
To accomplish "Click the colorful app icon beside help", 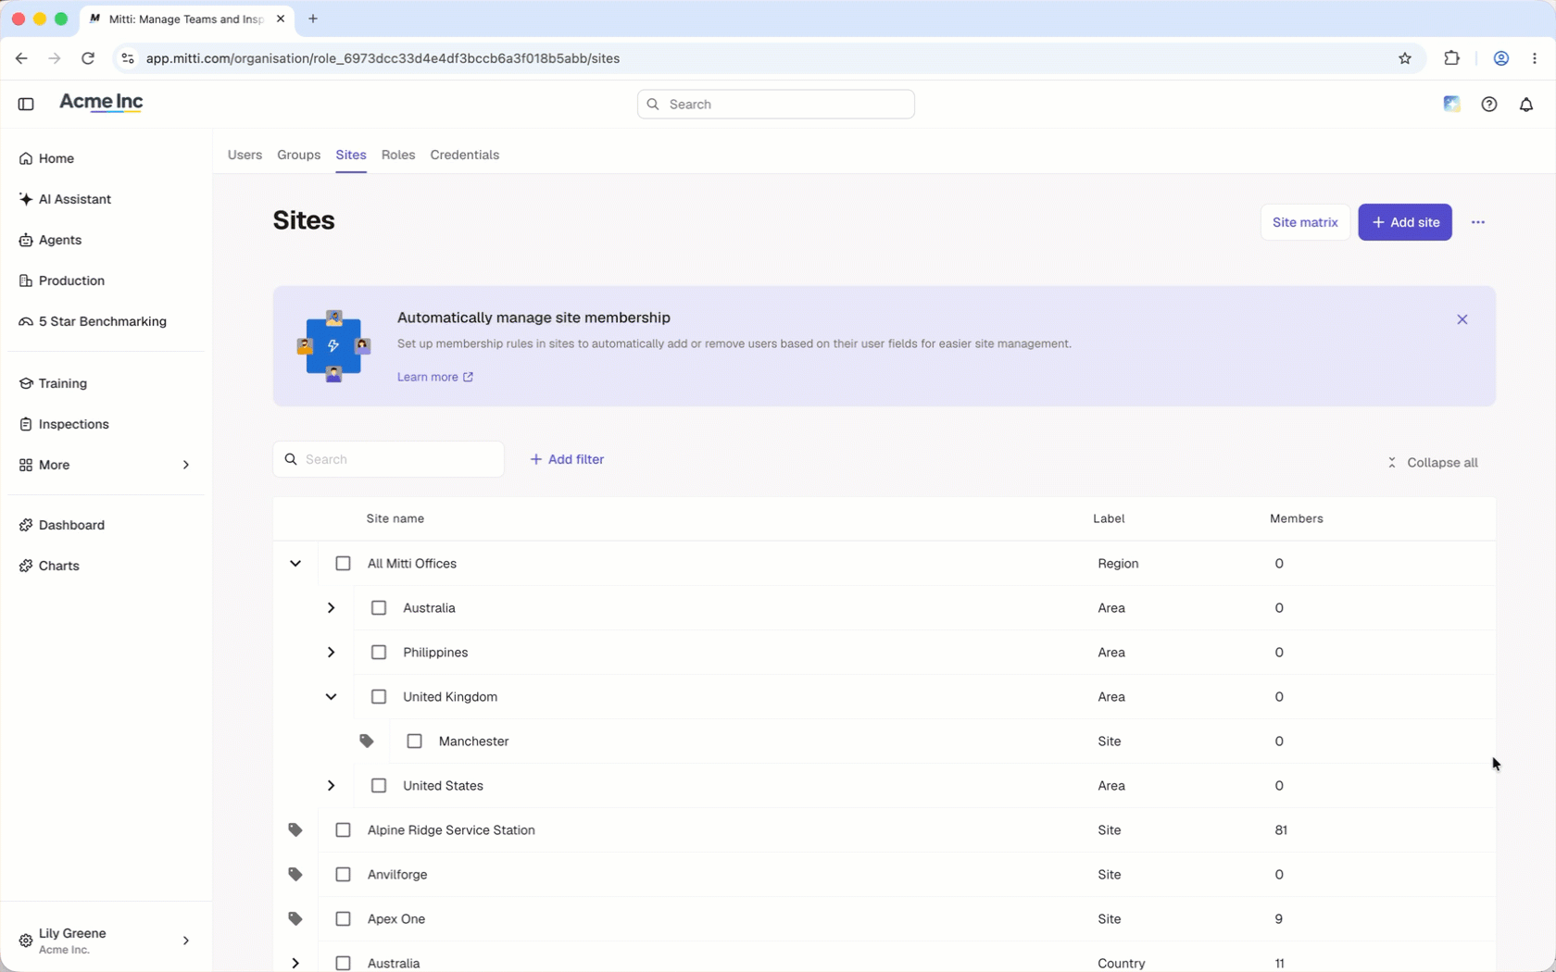I will click(x=1452, y=104).
